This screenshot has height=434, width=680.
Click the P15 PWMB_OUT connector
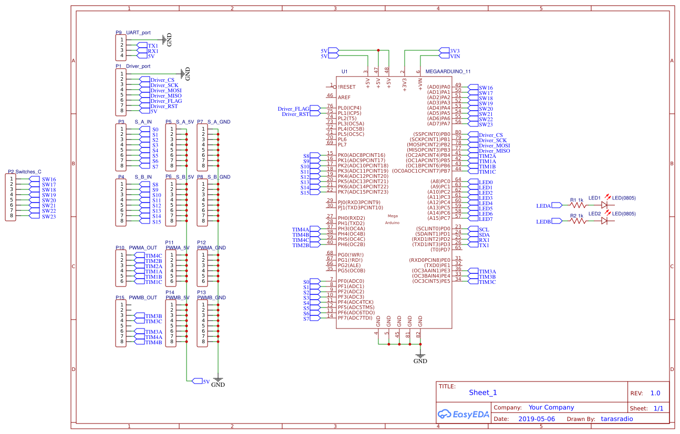click(x=120, y=321)
